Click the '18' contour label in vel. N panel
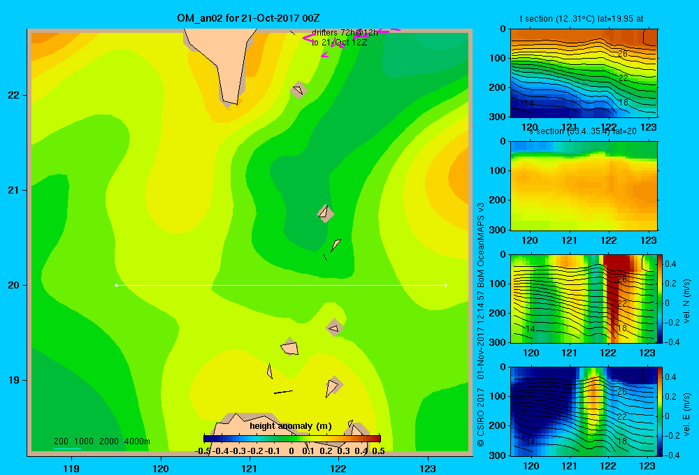 pos(622,328)
